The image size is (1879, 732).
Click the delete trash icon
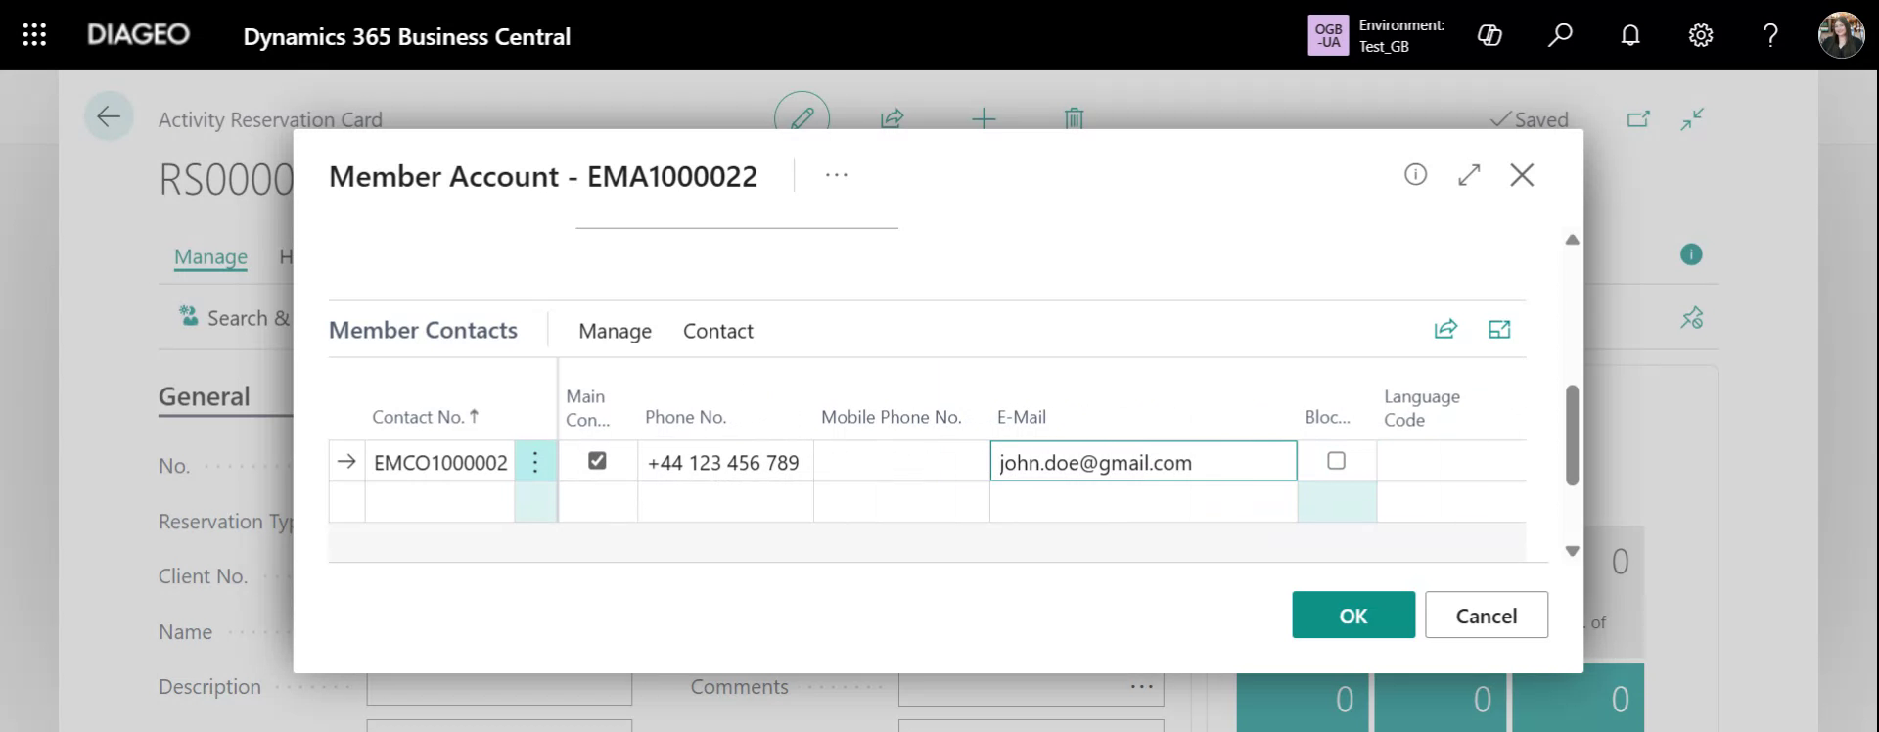(x=1074, y=118)
